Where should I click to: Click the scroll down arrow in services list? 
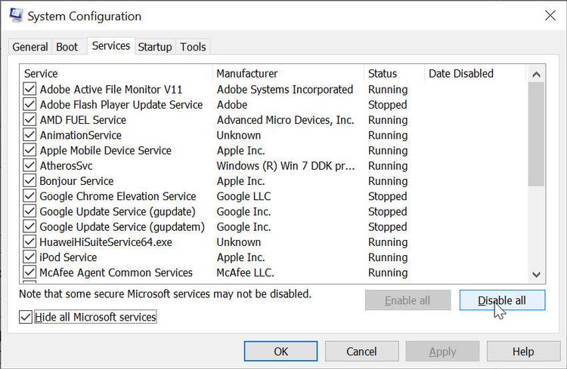[x=536, y=275]
